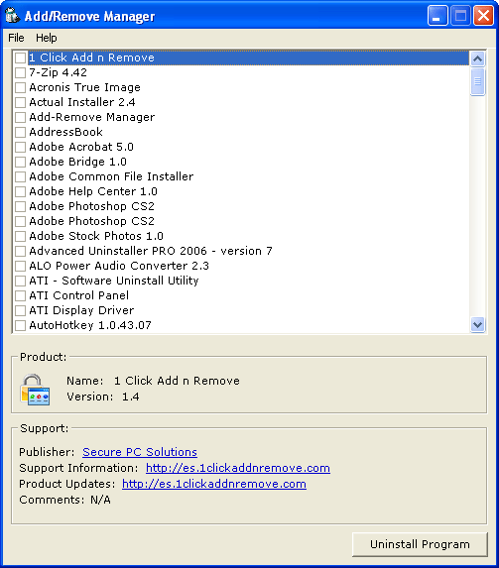The width and height of the screenshot is (499, 568).
Task: Open the Secure PC Solutions publisher link
Action: [x=140, y=452]
